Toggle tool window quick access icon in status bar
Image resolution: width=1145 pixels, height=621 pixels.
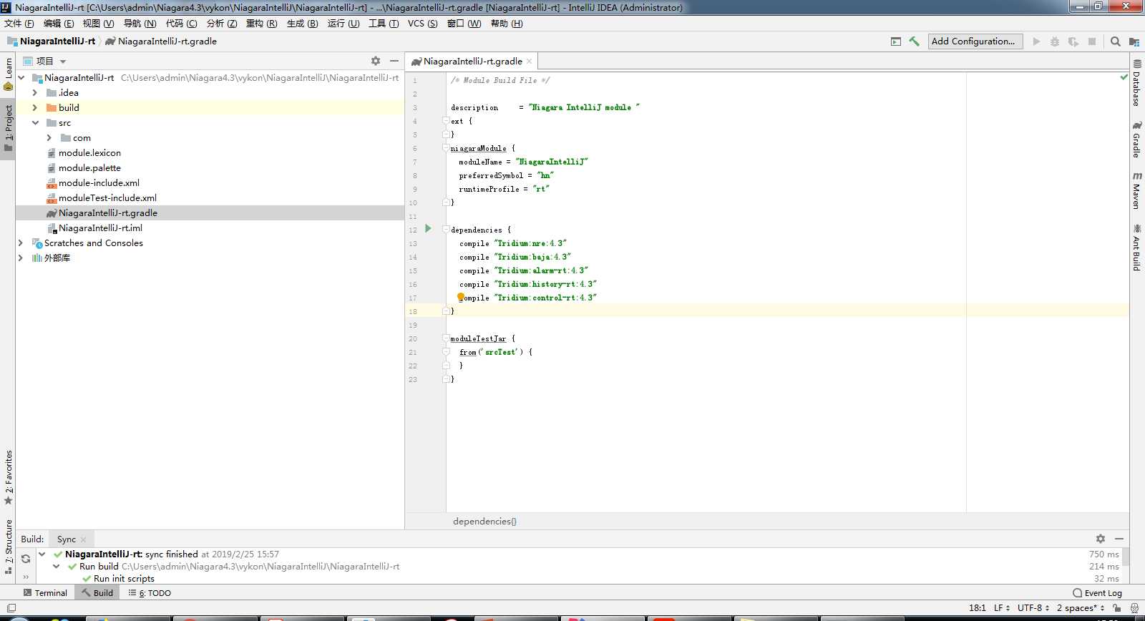(11, 607)
